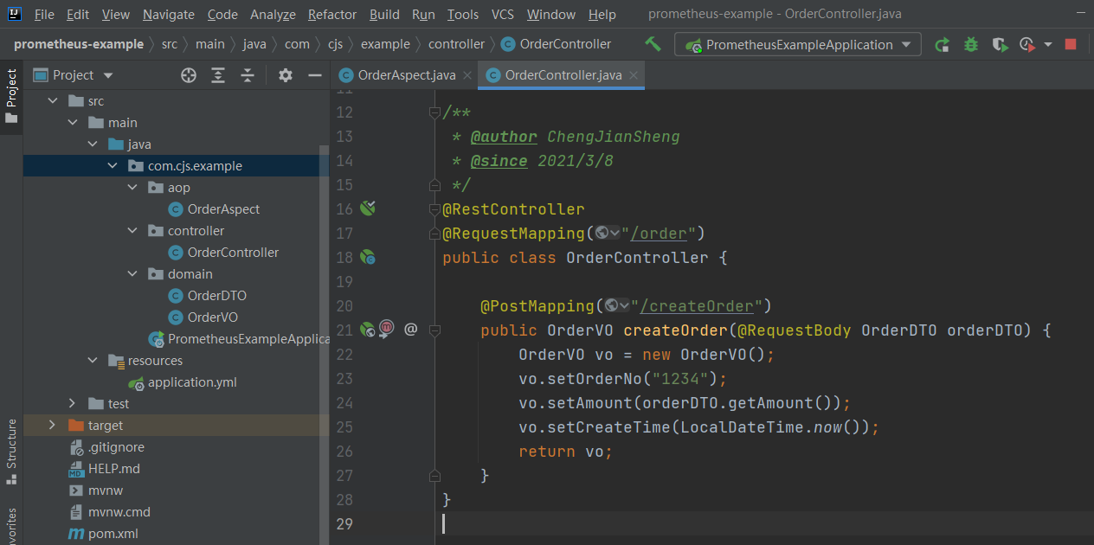The image size is (1094, 545).
Task: Click request mapping gutter icon on line 21
Action: pos(368,329)
